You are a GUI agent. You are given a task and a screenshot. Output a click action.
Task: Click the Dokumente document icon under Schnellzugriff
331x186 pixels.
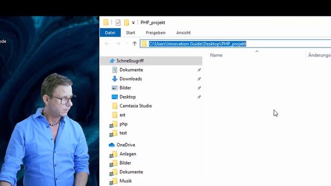(115, 70)
